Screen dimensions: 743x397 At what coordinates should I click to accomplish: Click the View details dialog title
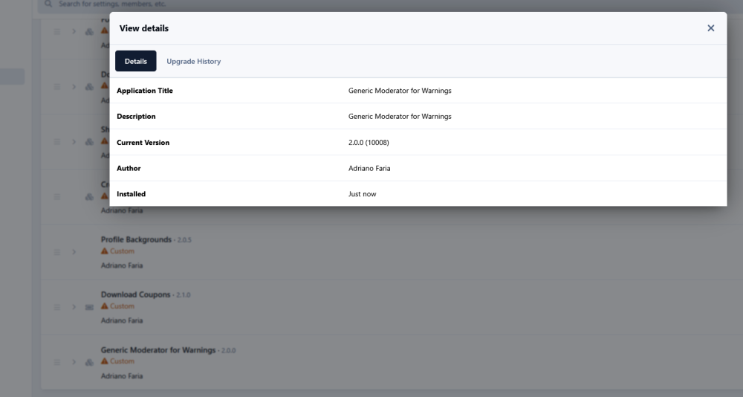pyautogui.click(x=143, y=28)
